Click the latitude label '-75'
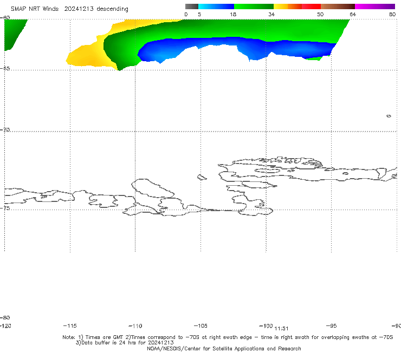401x352 pixels. click(x=5, y=208)
